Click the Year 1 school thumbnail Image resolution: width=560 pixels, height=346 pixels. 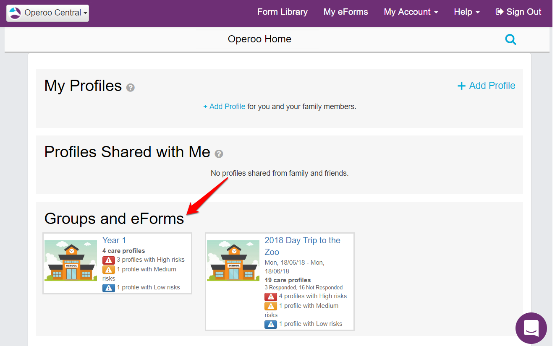click(x=71, y=260)
